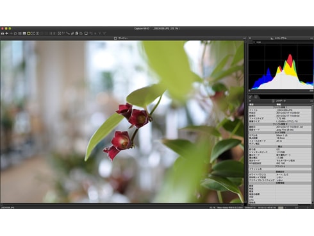Close the metadata panel with its X
Viewport: 314px width, 236px height.
(250, 101)
